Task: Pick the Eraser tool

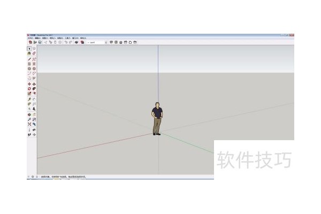Action: coord(34,53)
